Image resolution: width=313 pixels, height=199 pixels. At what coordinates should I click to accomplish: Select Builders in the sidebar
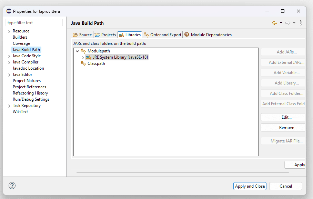click(x=20, y=37)
